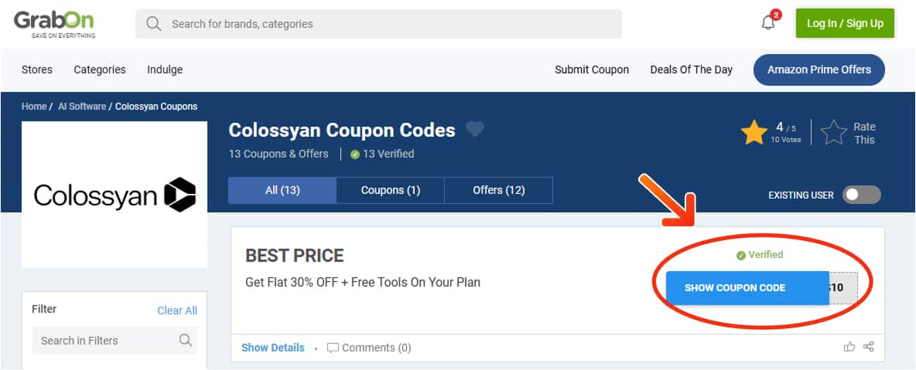This screenshot has height=370, width=916.
Task: Share the Best Price coupon
Action: point(868,347)
